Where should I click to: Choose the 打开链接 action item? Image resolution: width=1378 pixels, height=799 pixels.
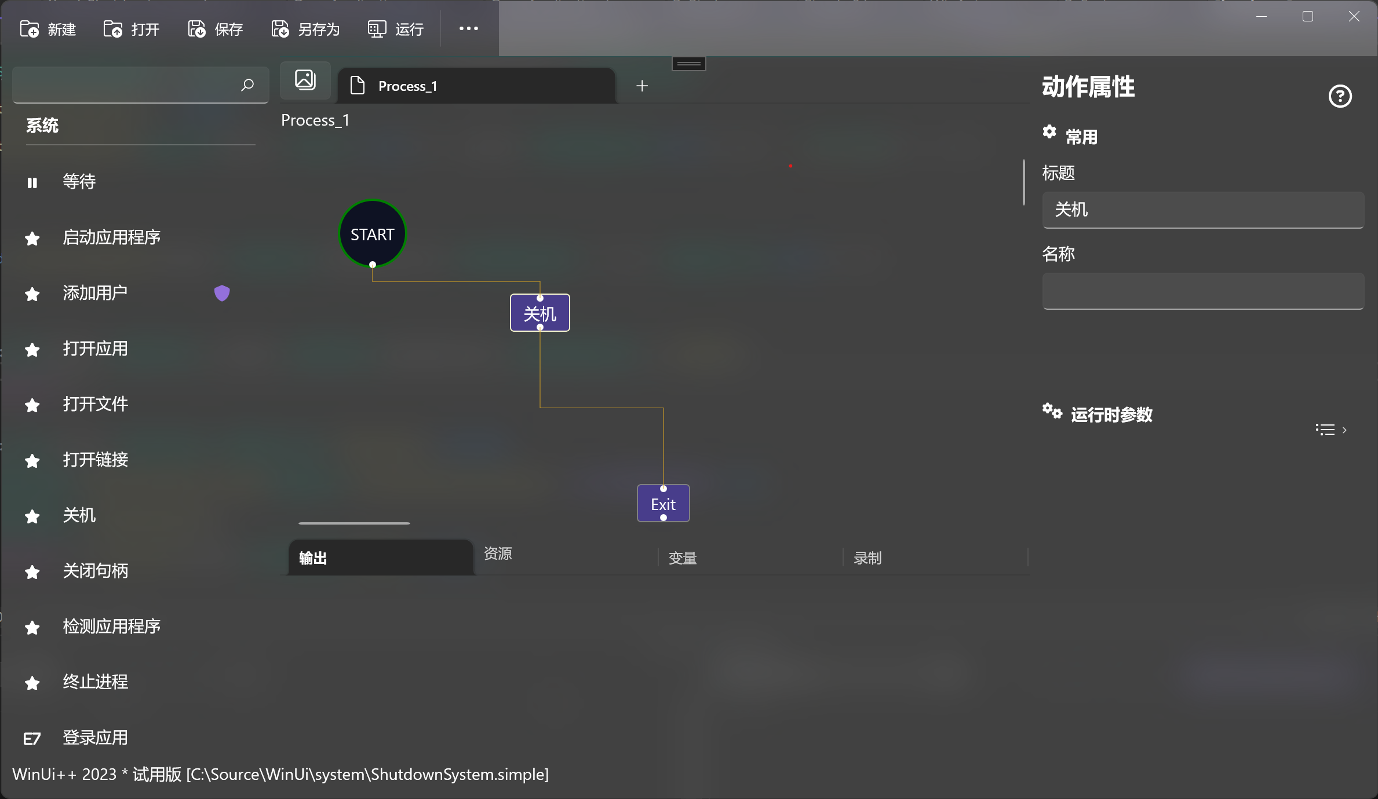[96, 460]
